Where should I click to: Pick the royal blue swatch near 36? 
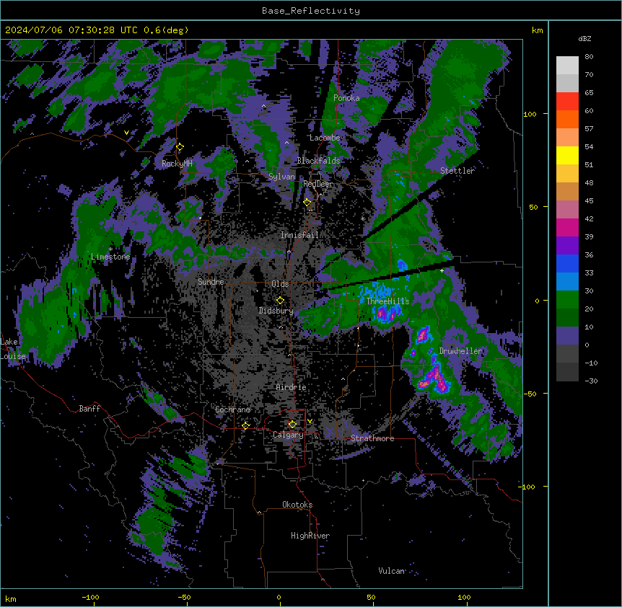tap(567, 263)
